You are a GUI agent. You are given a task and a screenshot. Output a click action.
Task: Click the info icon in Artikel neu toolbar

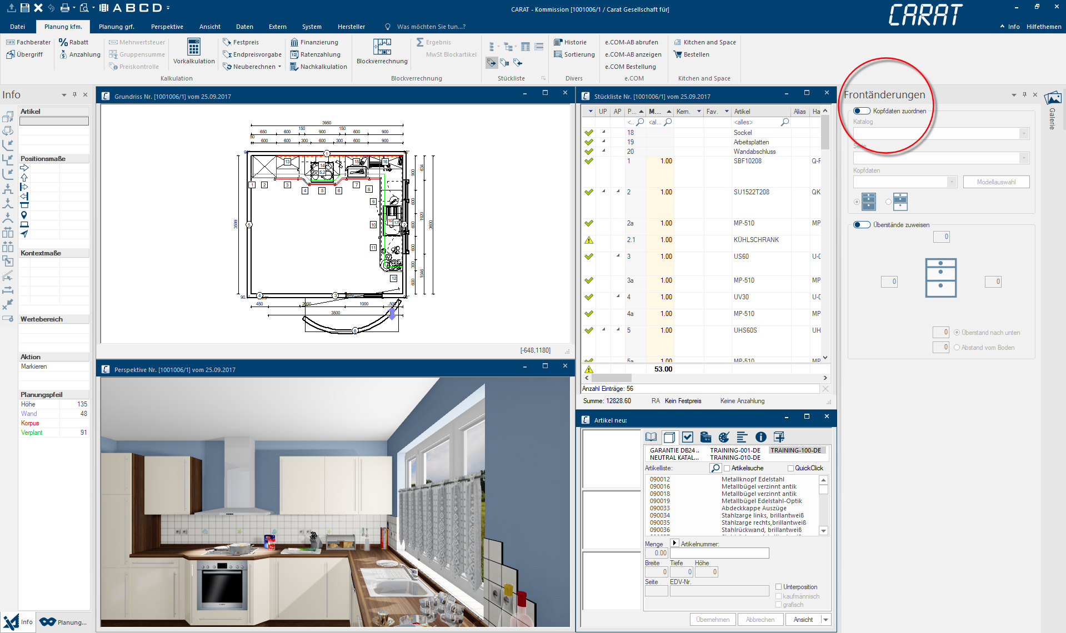[x=760, y=438]
